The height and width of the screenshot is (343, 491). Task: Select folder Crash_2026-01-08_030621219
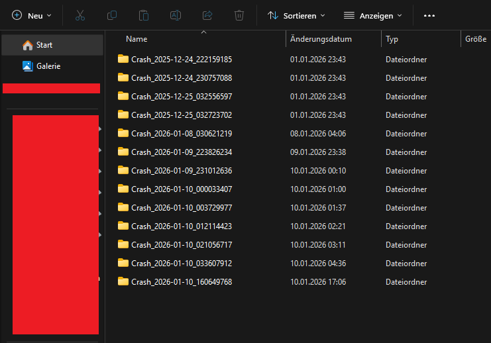pyautogui.click(x=181, y=133)
